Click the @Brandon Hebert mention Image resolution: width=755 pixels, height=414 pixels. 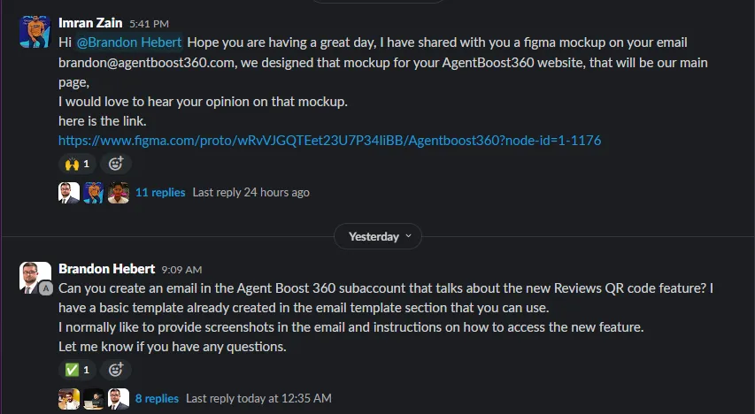tap(135, 42)
